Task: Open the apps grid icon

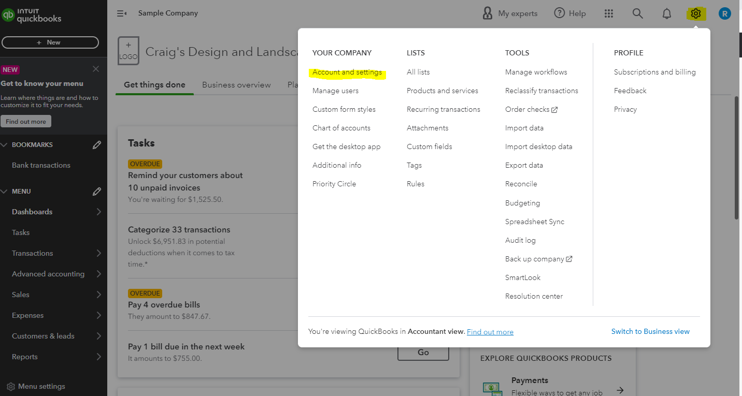Action: click(x=609, y=13)
